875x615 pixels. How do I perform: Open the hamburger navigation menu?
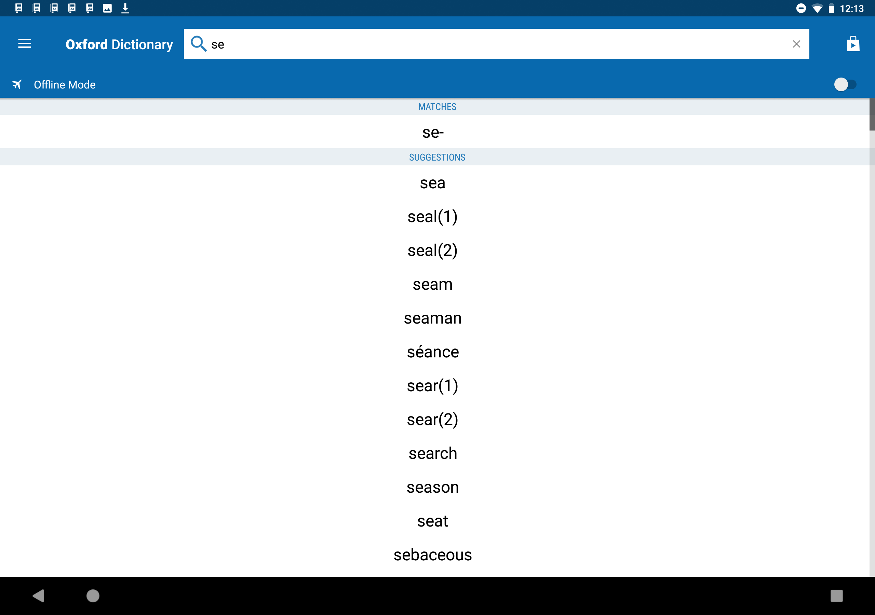[25, 44]
